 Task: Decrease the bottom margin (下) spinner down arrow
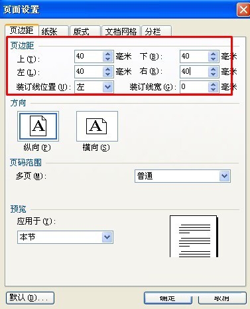[x=213, y=59]
